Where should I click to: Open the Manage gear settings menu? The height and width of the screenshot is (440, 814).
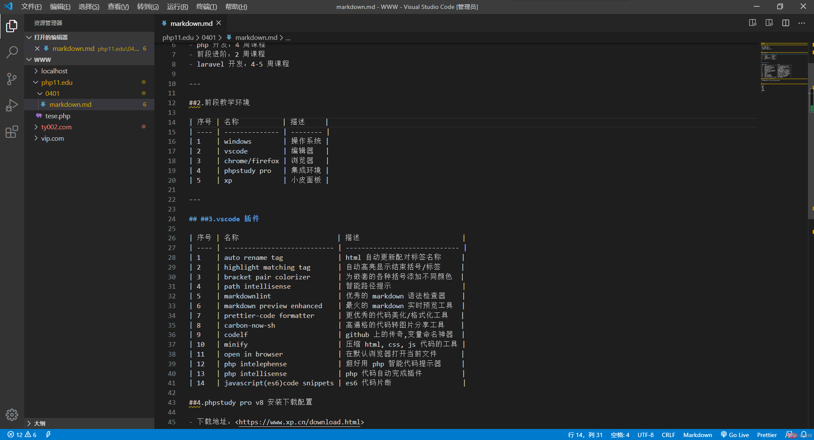tap(12, 415)
